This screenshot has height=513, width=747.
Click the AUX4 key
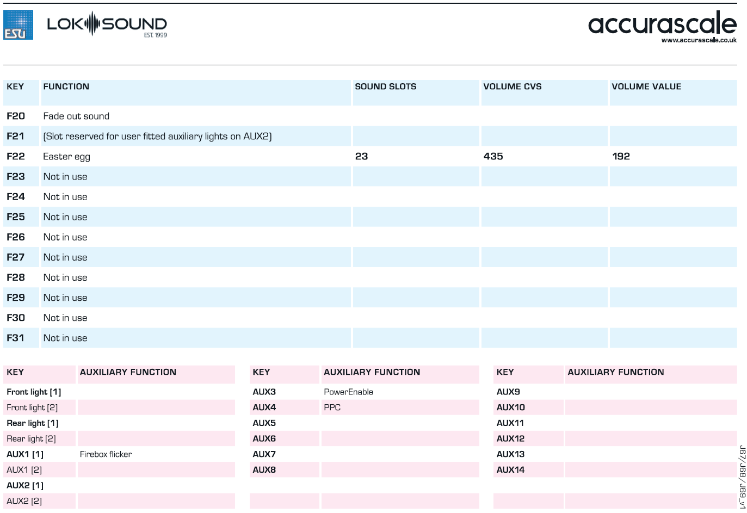pyautogui.click(x=264, y=407)
